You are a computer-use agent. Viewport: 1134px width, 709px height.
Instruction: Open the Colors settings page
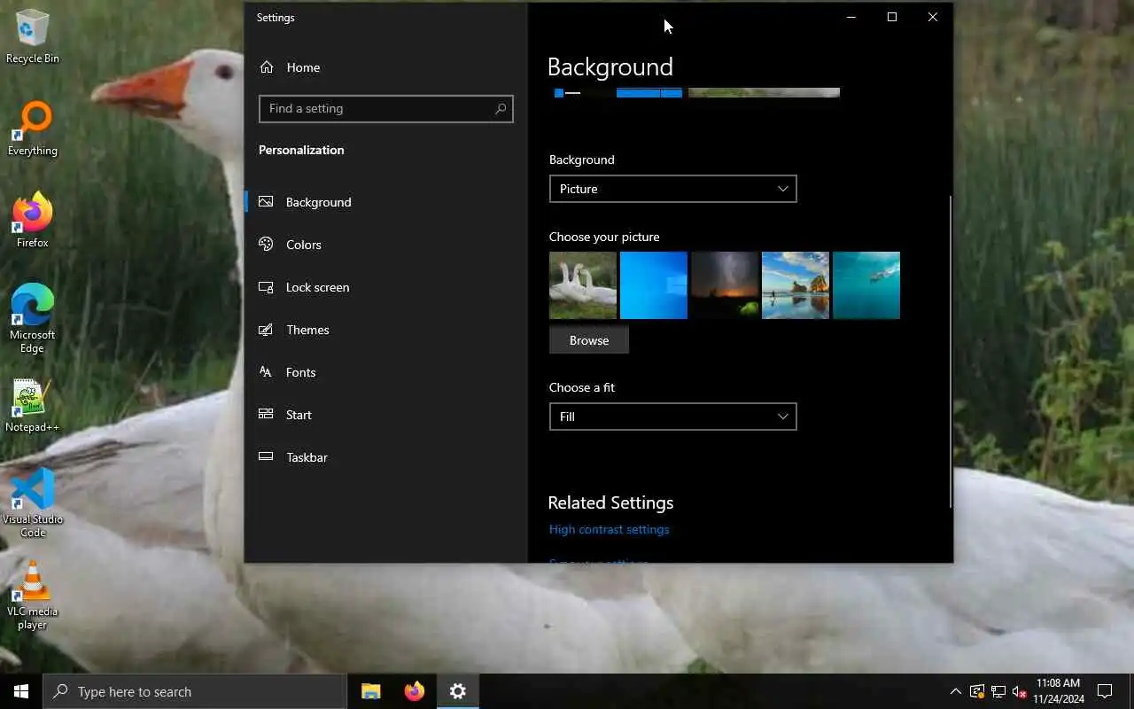(x=386, y=245)
